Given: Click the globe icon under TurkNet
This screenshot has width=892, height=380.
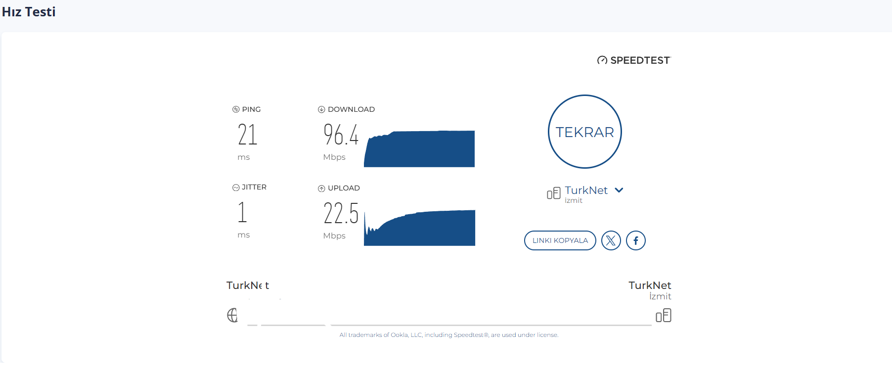Looking at the screenshot, I should click(x=232, y=315).
